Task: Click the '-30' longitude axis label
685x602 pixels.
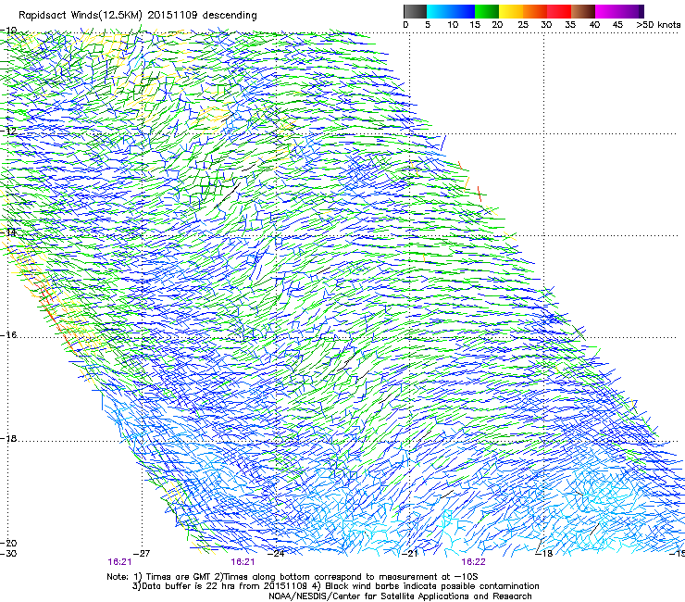Action: [8, 554]
